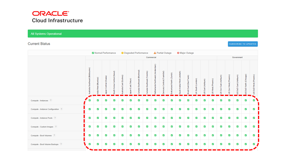Click the Degraded Performance yellow legend square
This screenshot has width=285, height=163.
click(123, 53)
